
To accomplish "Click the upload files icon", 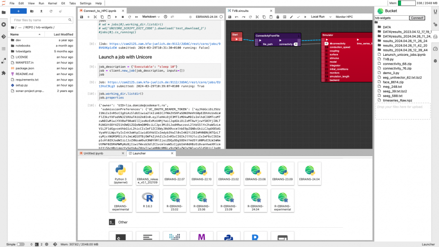I will pyautogui.click(x=40, y=10).
